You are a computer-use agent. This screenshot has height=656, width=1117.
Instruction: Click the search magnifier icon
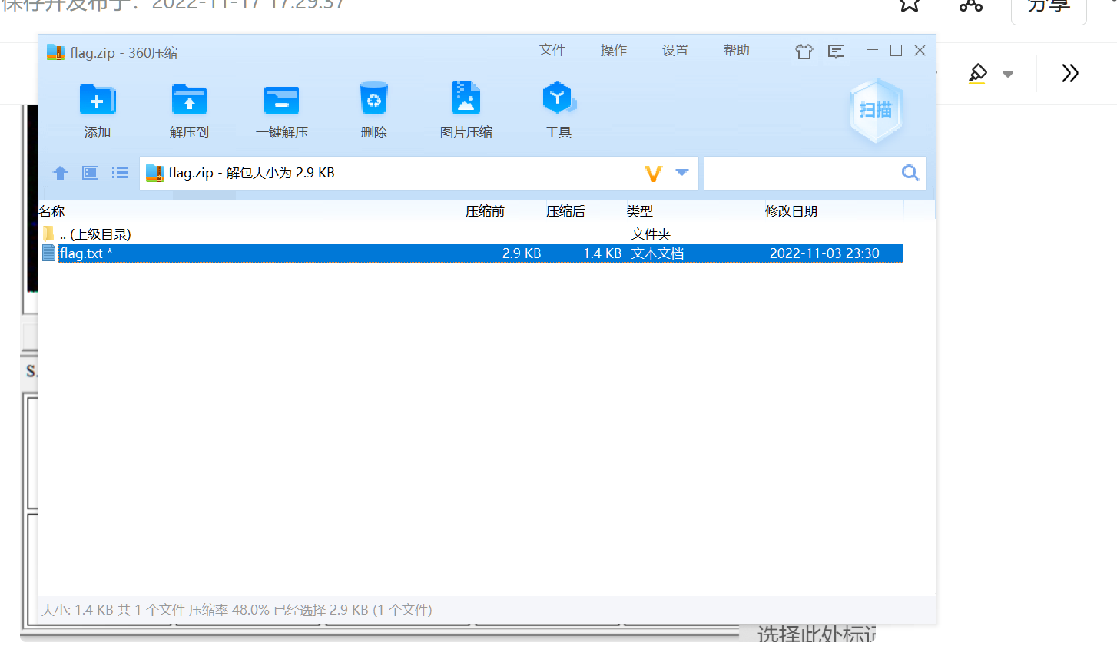910,173
